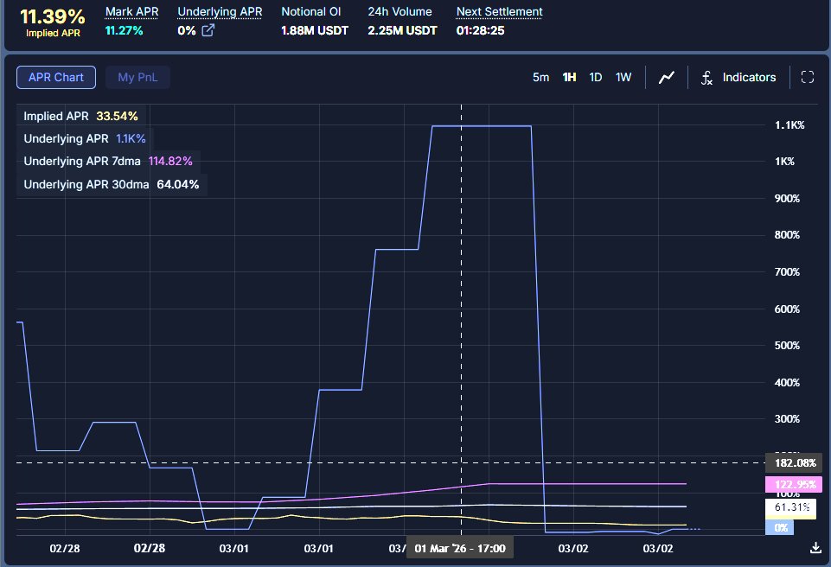This screenshot has width=831, height=567.
Task: Switch to the APR Chart tab
Action: 56,78
